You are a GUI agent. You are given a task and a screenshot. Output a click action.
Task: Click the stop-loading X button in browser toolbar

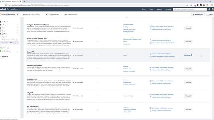(6, 5)
